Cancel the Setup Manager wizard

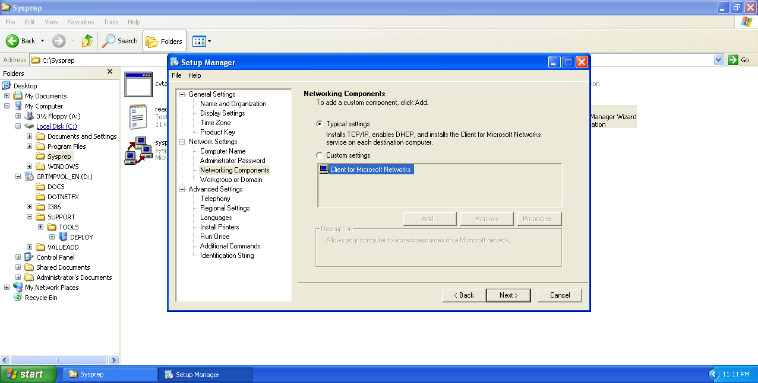(560, 295)
